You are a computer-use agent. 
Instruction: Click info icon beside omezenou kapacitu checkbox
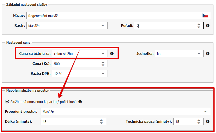click(x=80, y=102)
